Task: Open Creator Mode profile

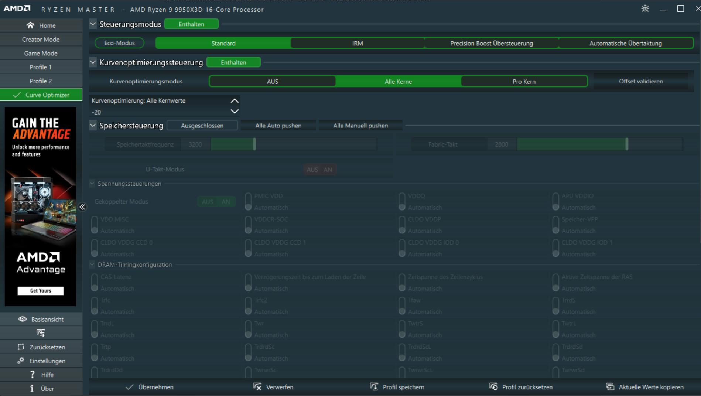Action: (x=41, y=40)
